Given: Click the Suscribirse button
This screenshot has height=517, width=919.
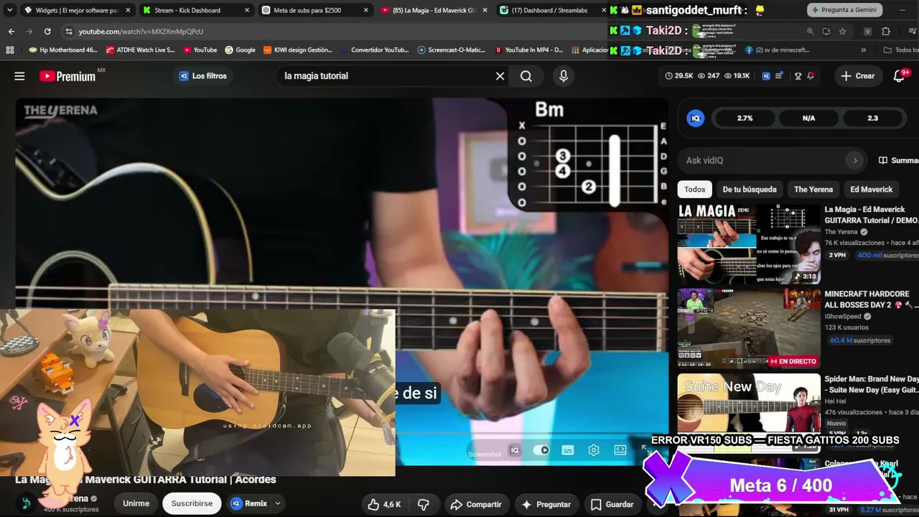Looking at the screenshot, I should click(x=192, y=503).
